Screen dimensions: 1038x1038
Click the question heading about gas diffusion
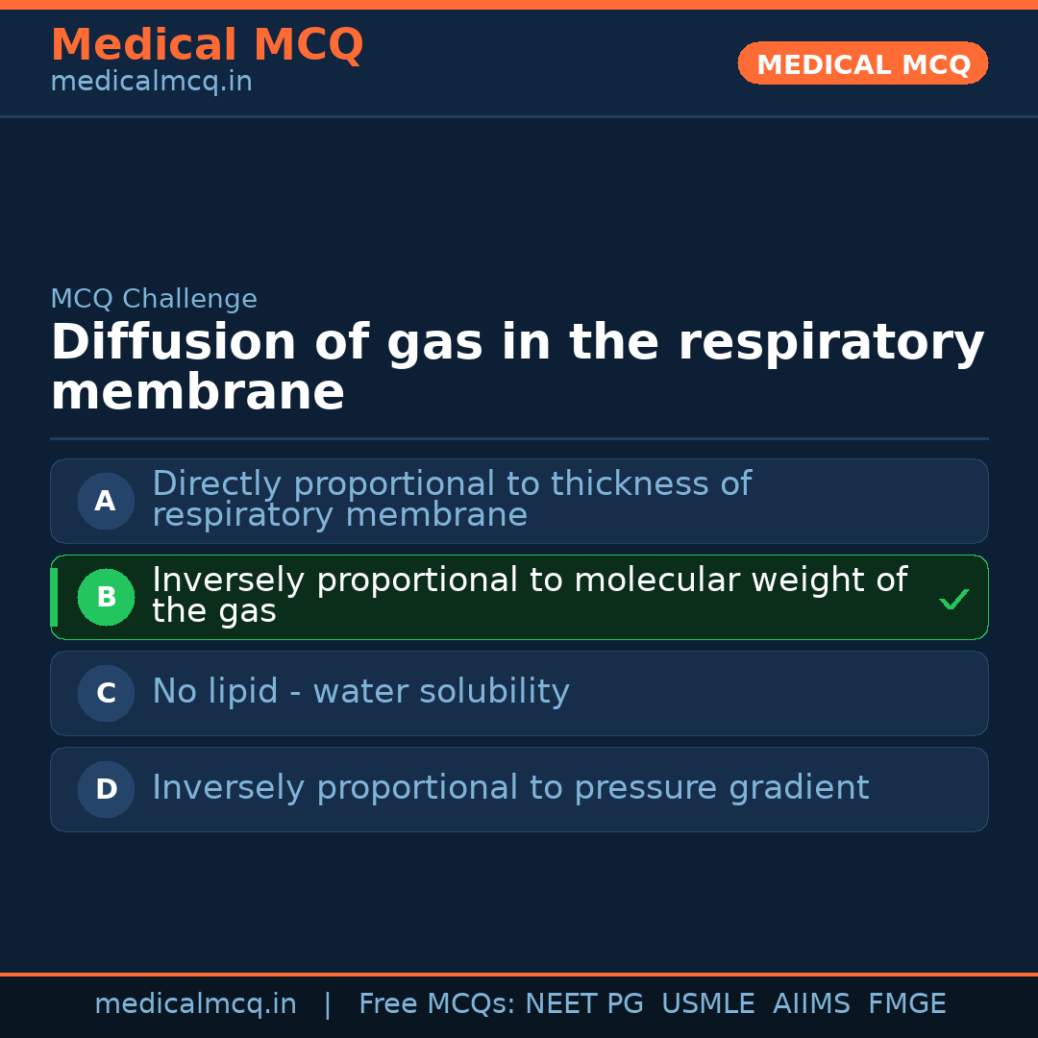[x=517, y=367]
